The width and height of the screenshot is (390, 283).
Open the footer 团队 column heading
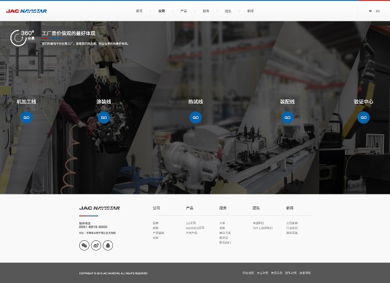256,208
